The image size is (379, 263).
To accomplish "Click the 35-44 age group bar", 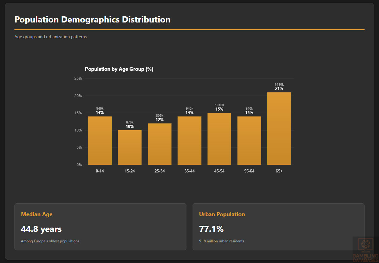I will click(189, 140).
